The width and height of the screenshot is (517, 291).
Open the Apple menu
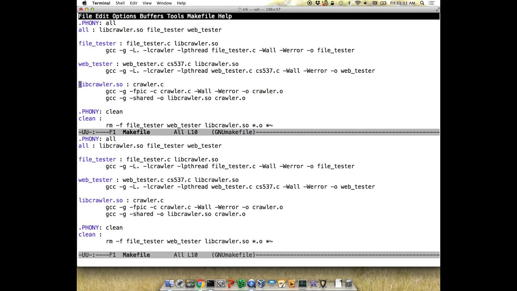(x=84, y=3)
